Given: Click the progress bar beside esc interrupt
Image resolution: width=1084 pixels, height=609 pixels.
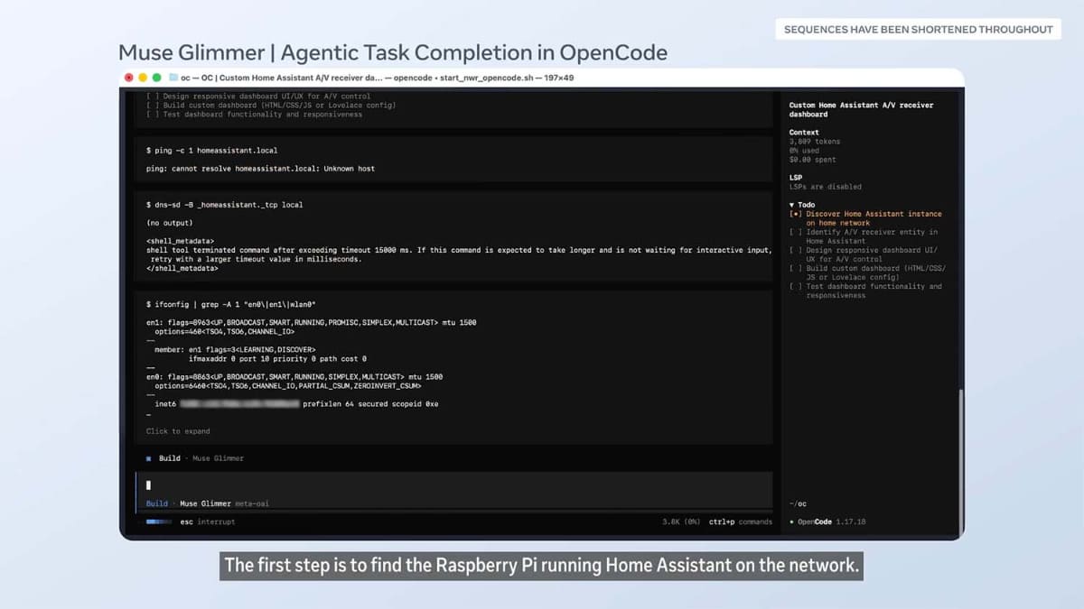Looking at the screenshot, I should point(159,521).
